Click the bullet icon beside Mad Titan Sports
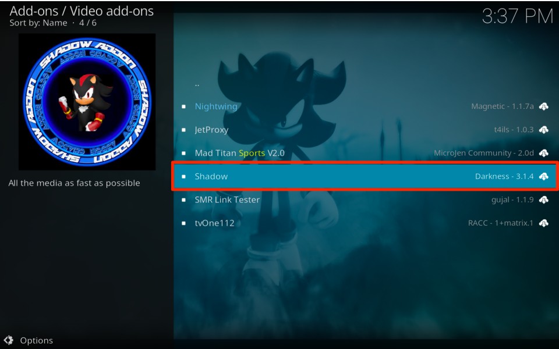Image resolution: width=559 pixels, height=349 pixels. click(183, 153)
